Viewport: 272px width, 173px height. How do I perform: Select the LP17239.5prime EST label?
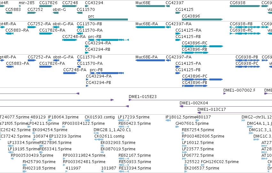point(134,117)
